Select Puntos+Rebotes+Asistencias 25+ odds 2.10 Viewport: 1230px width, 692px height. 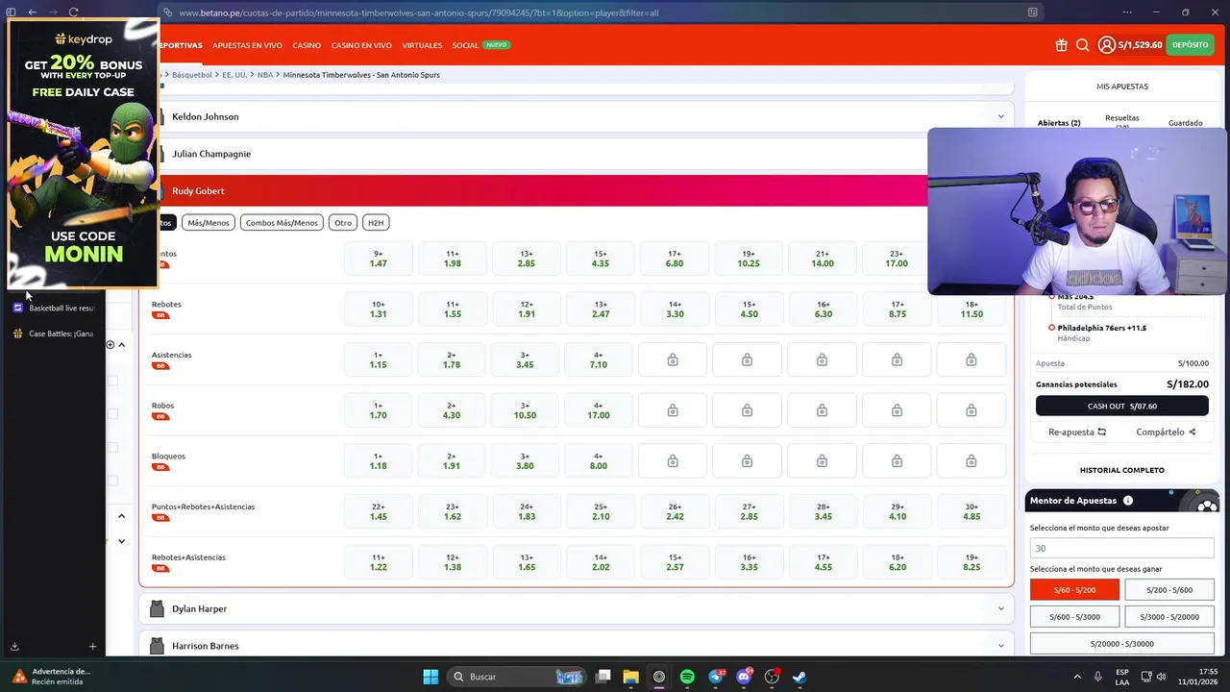click(x=600, y=511)
